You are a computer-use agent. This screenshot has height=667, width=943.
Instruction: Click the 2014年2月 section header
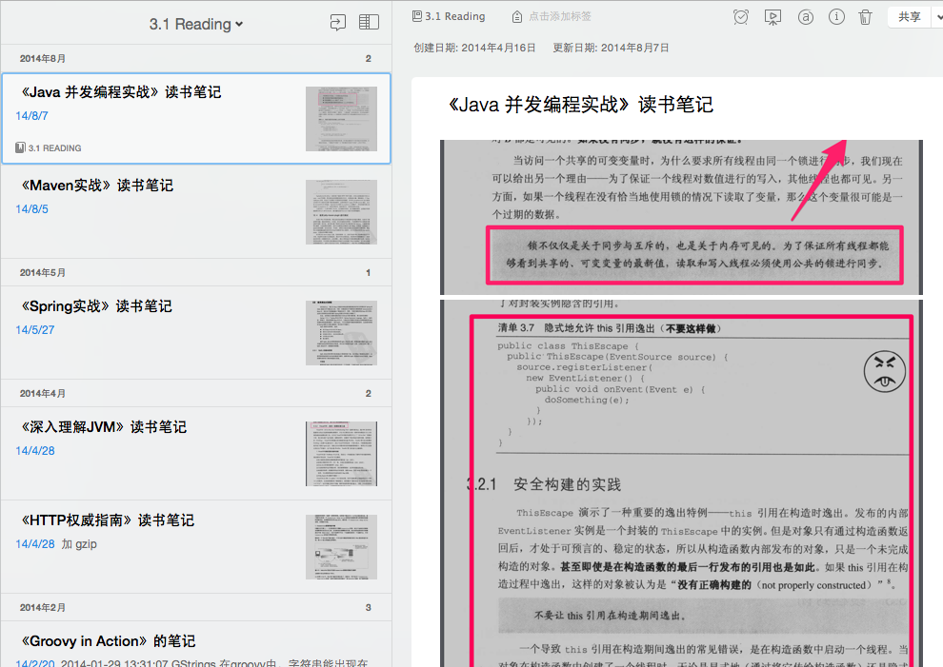click(x=196, y=607)
